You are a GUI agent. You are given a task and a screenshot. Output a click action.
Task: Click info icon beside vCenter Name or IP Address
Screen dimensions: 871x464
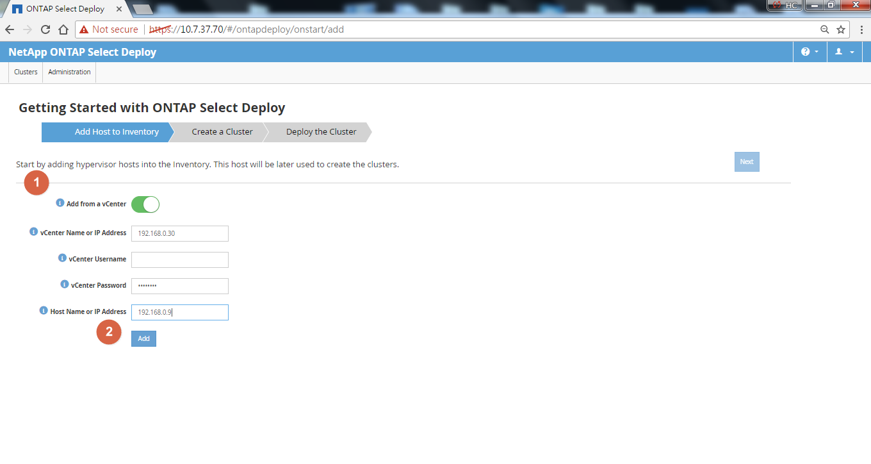coord(34,232)
